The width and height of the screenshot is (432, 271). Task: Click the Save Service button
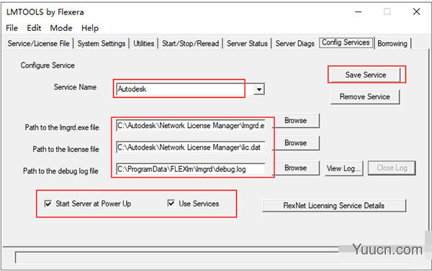pos(366,75)
